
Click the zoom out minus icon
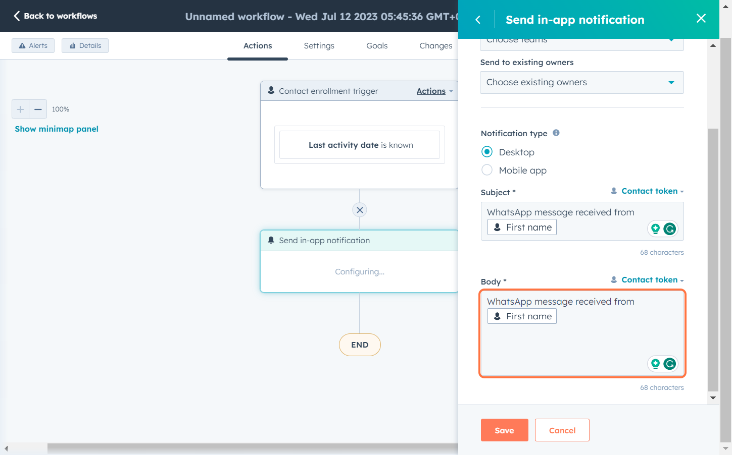pos(38,109)
